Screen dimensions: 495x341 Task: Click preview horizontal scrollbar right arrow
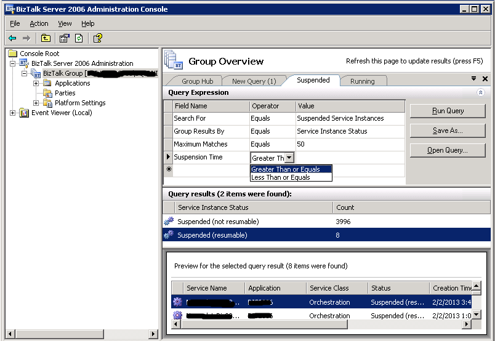pyautogui.click(x=467, y=324)
